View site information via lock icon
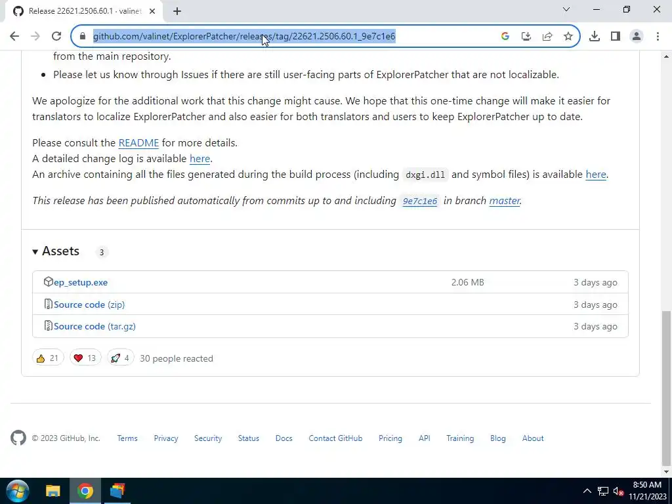672x504 pixels. click(x=83, y=37)
